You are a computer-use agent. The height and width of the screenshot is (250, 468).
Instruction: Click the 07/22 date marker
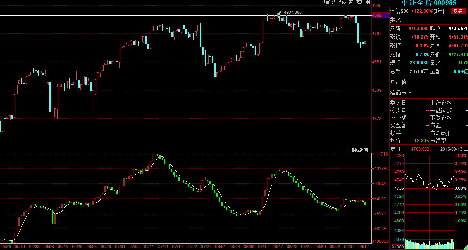coord(192,246)
